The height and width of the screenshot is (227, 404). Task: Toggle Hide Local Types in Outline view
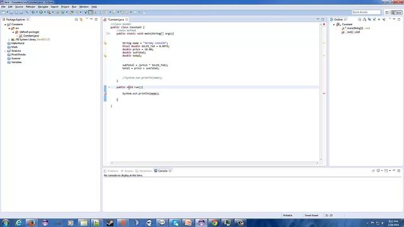[384, 20]
